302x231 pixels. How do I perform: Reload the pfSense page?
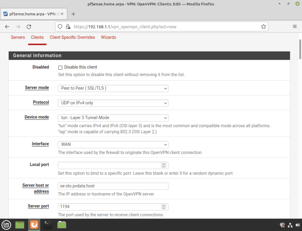point(29,27)
